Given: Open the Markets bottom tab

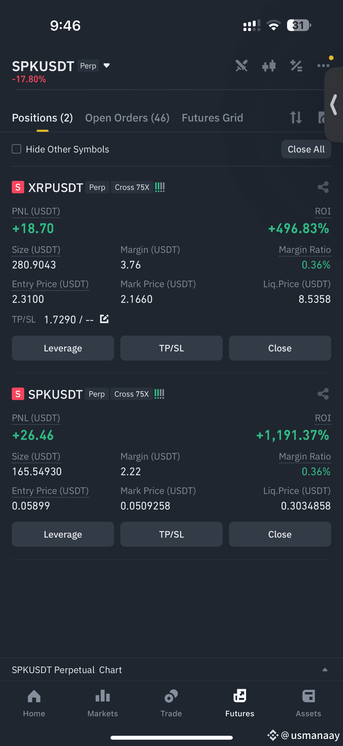Looking at the screenshot, I should coord(103,703).
